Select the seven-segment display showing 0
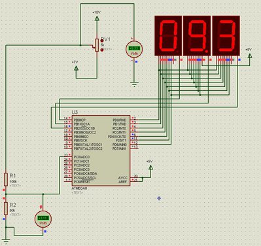Viewport: 261px width, 246px height. tap(168, 35)
